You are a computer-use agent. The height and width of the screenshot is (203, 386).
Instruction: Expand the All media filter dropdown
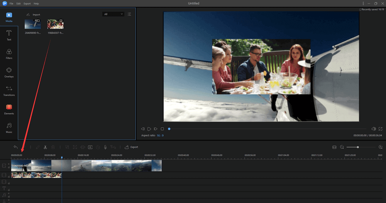pos(113,14)
